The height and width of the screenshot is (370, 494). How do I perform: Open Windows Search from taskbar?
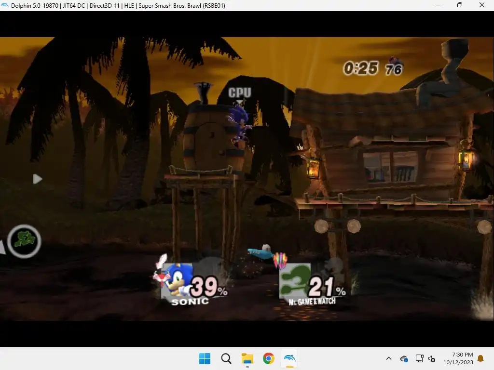click(226, 358)
